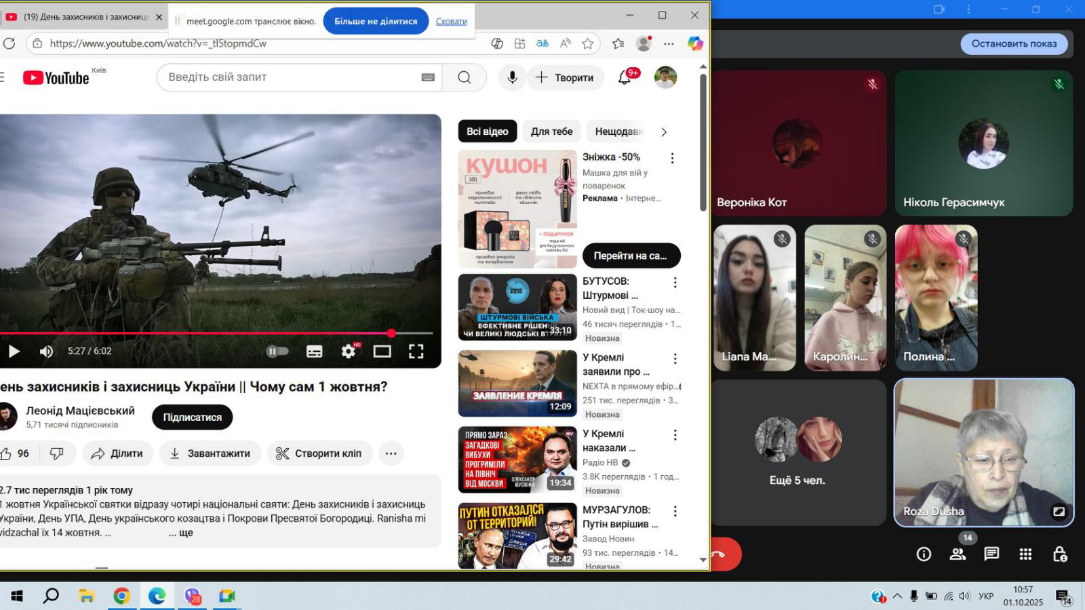The width and height of the screenshot is (1085, 610).
Task: Mute the video volume speaker icon
Action: [x=46, y=351]
